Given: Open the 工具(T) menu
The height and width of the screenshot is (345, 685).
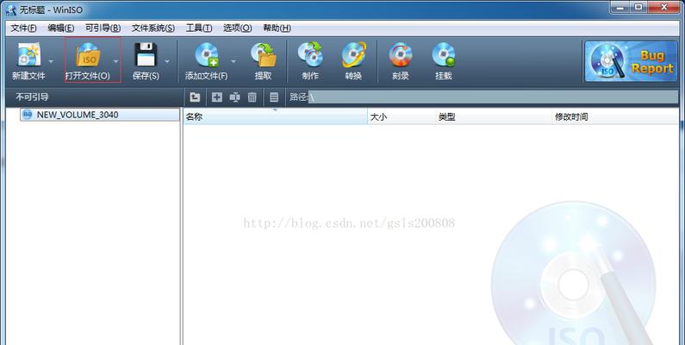Looking at the screenshot, I should click(x=199, y=28).
